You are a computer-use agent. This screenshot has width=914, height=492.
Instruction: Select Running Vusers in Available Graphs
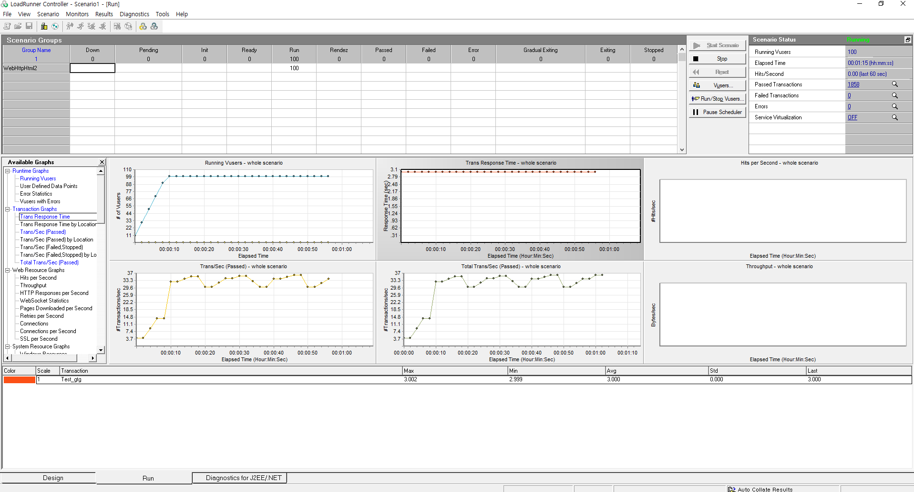(x=38, y=178)
